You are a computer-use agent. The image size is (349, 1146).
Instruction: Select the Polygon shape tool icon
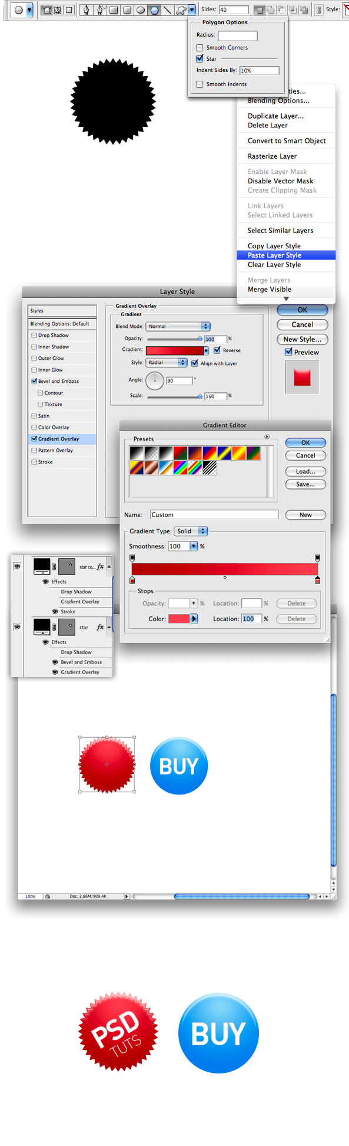click(x=154, y=9)
